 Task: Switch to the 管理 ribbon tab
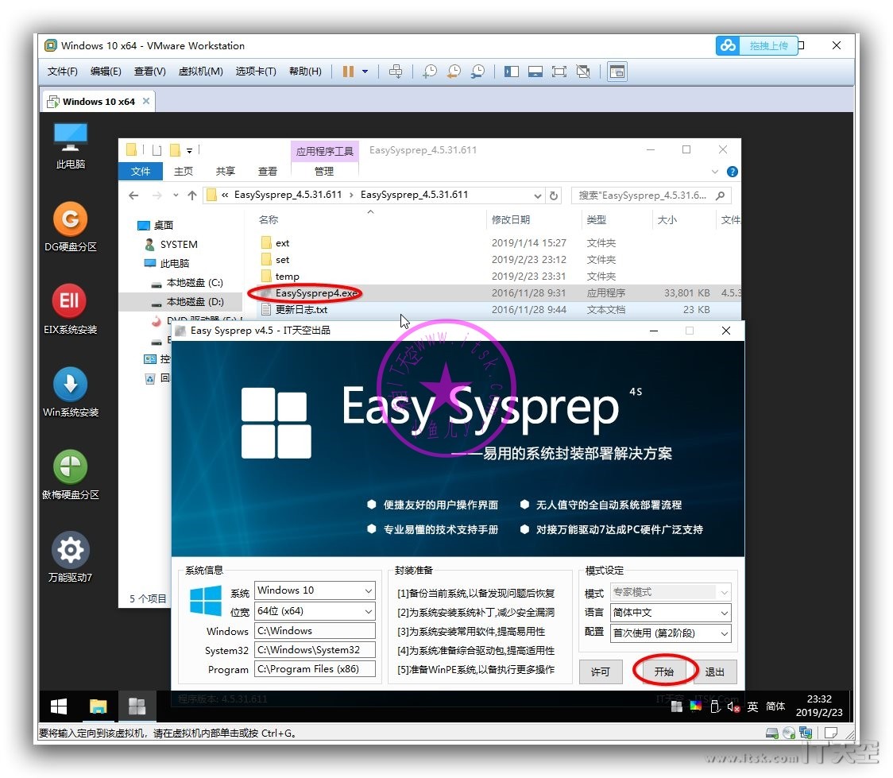(x=324, y=171)
